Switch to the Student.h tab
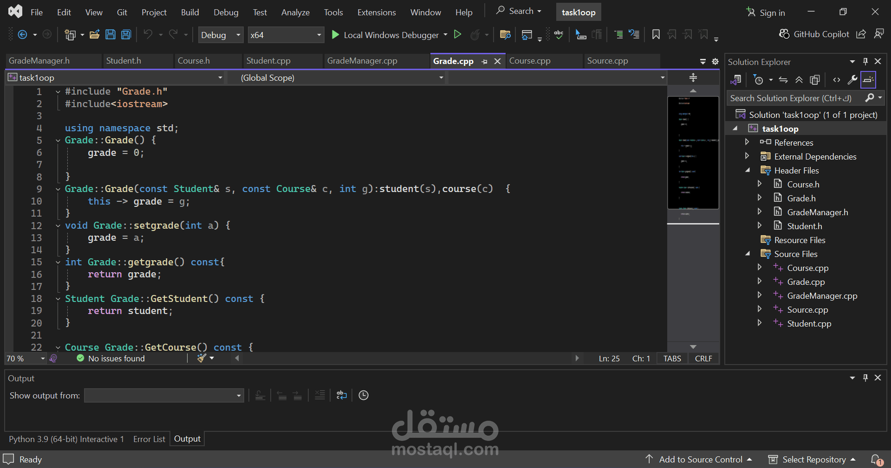 click(x=124, y=61)
